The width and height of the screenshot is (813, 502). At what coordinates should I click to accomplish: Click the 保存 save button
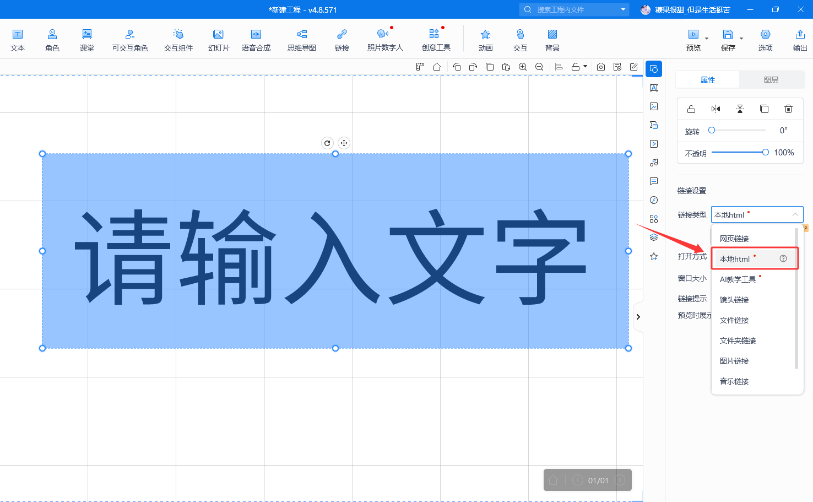[x=728, y=40]
